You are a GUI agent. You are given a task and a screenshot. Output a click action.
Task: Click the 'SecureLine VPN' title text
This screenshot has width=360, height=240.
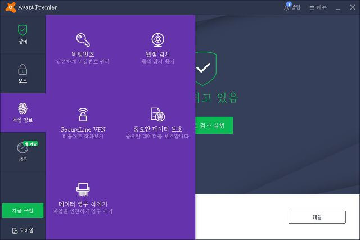pyautogui.click(x=83, y=129)
